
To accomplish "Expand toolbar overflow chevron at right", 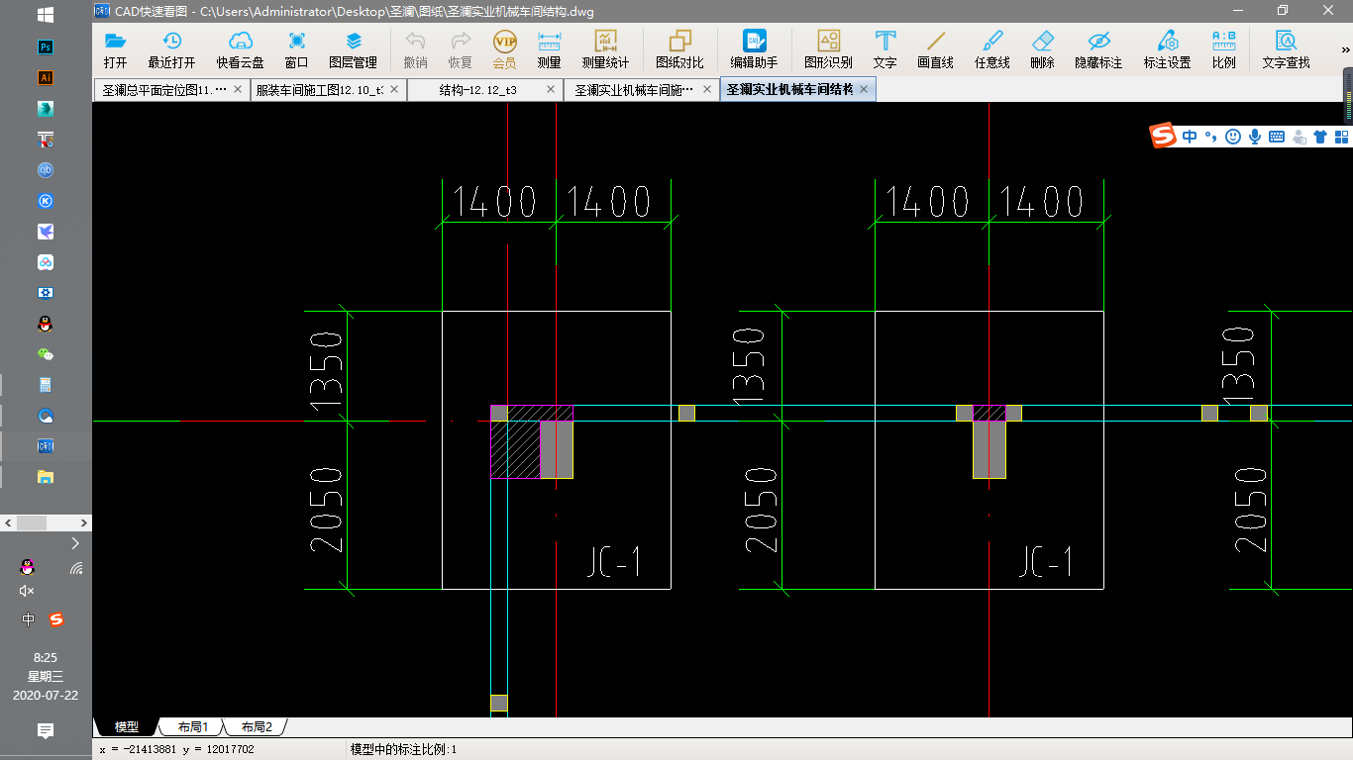I will pyautogui.click(x=1343, y=49).
